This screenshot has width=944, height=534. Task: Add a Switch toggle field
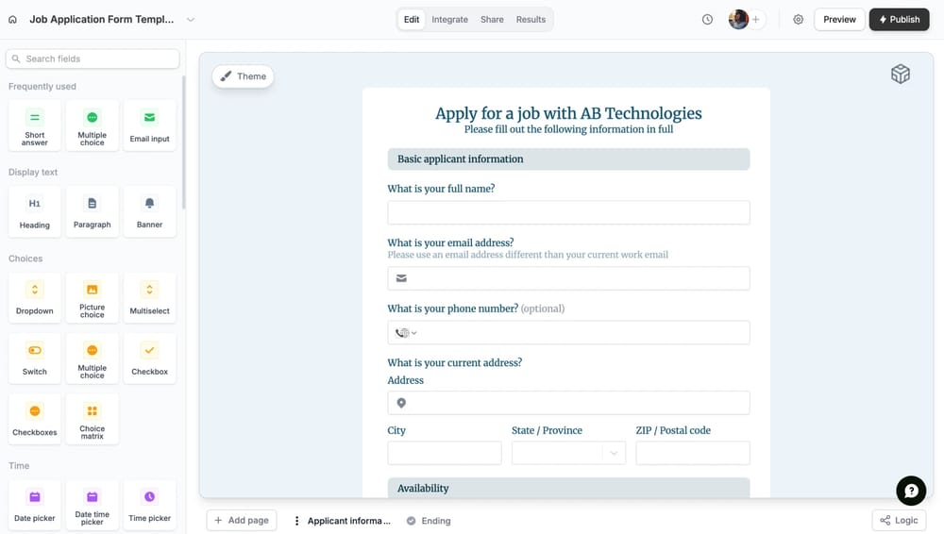tap(35, 358)
